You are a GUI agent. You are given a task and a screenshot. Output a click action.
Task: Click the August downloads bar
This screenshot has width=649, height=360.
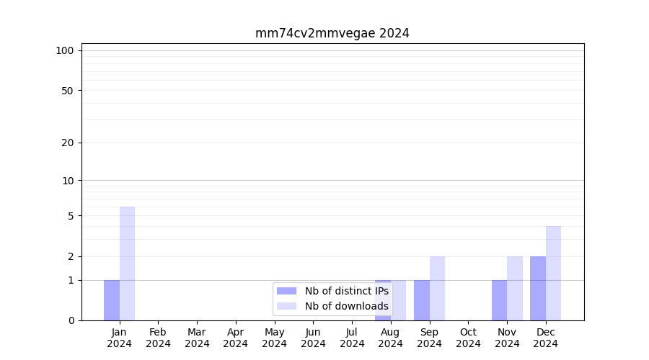[399, 300]
